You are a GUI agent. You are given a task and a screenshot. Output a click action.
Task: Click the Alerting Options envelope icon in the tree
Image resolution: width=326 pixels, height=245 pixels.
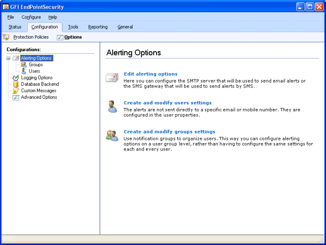point(16,58)
